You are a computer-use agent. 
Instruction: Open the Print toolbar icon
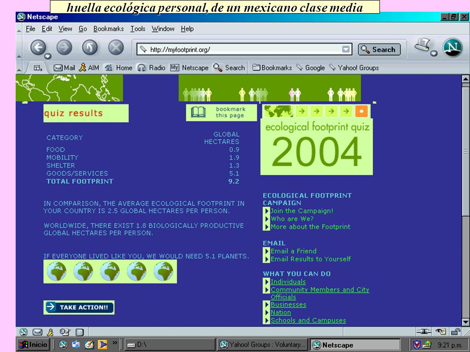tap(423, 45)
